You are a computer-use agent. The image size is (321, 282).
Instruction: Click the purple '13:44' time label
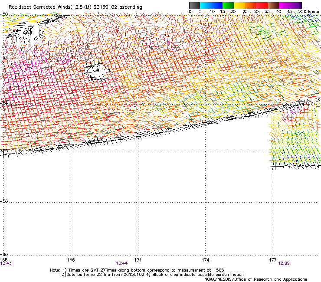pyautogui.click(x=121, y=263)
